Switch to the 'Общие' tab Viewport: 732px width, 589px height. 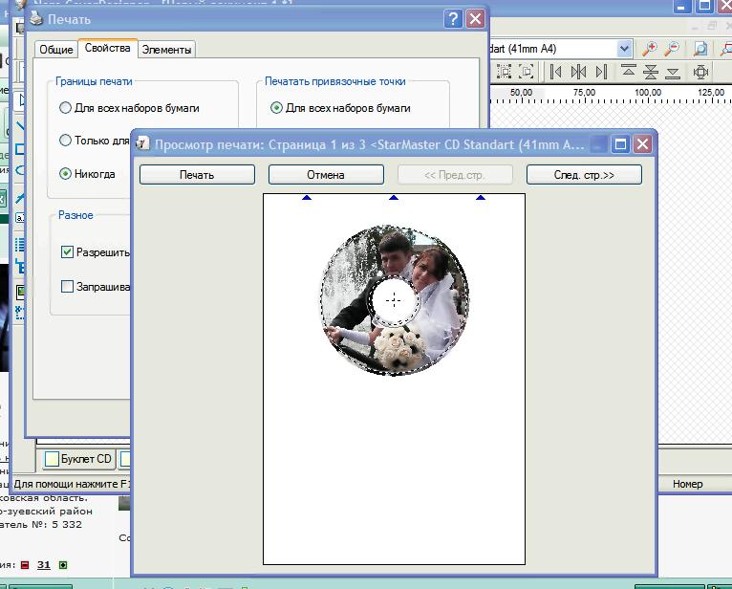(x=55, y=50)
